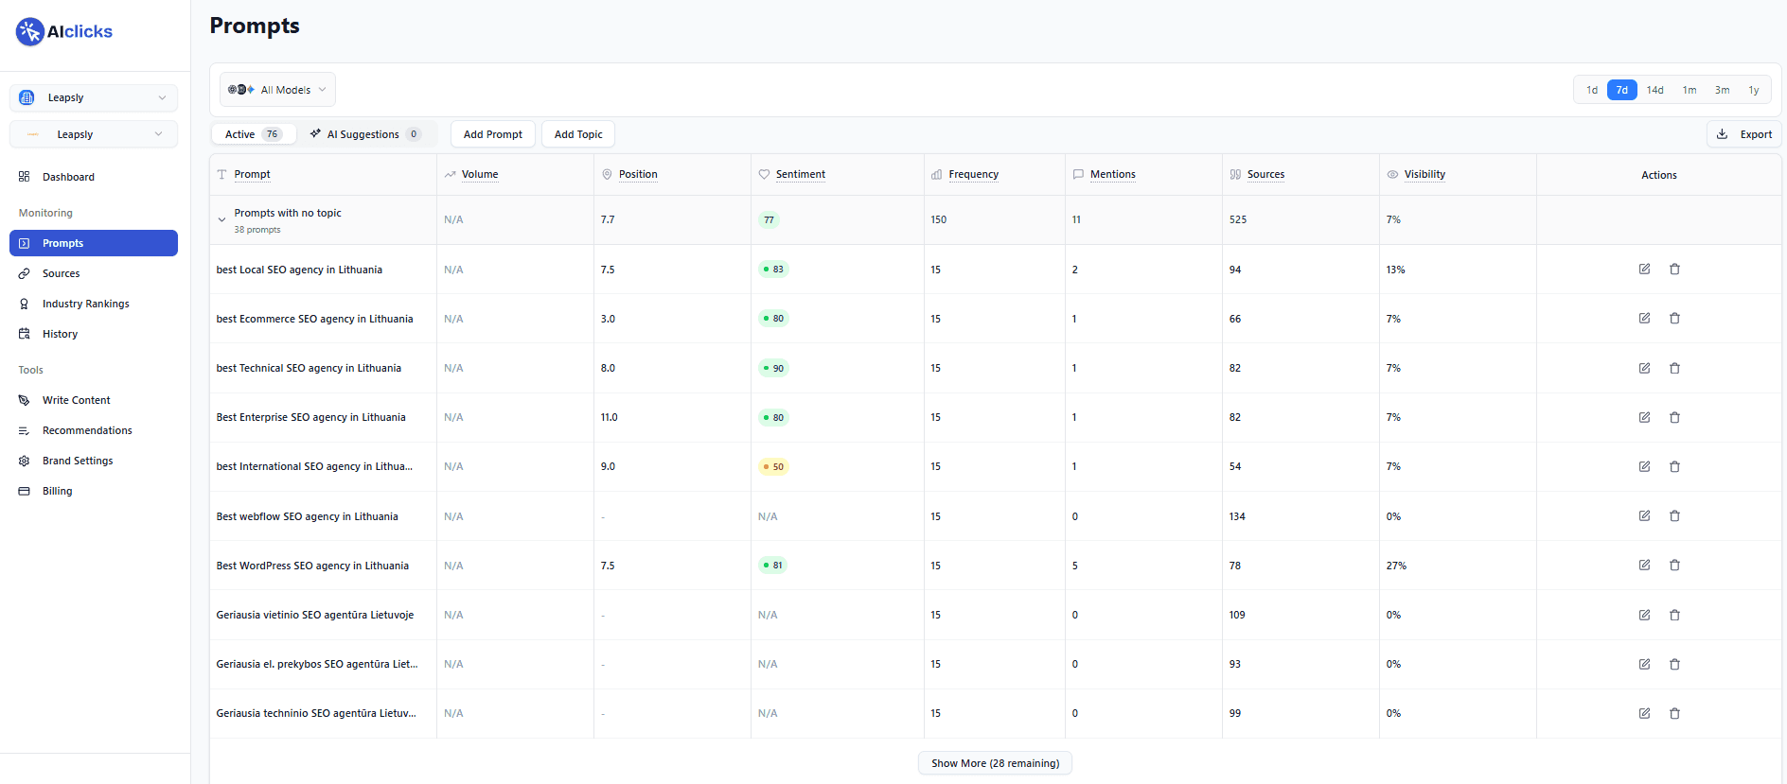This screenshot has width=1787, height=784.
Task: Click Show More (28 remaining)
Action: [995, 763]
